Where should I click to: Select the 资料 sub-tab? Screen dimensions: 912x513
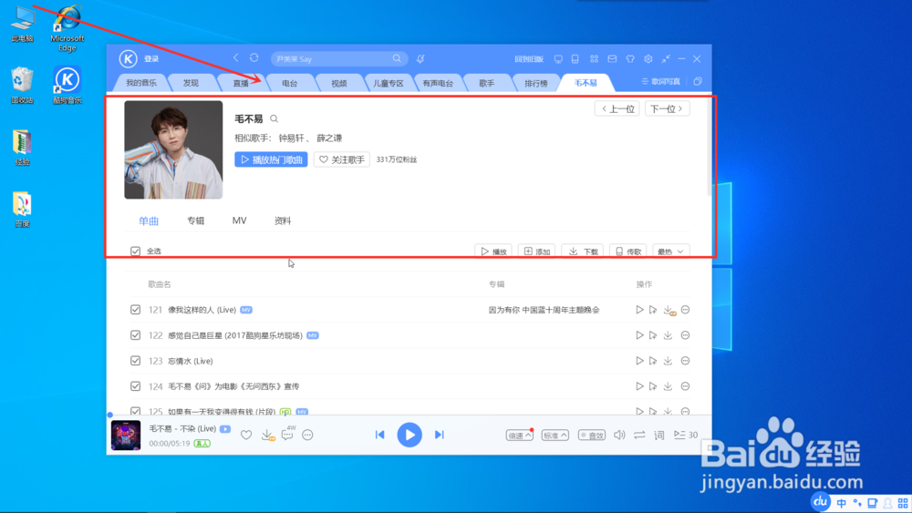click(x=283, y=221)
